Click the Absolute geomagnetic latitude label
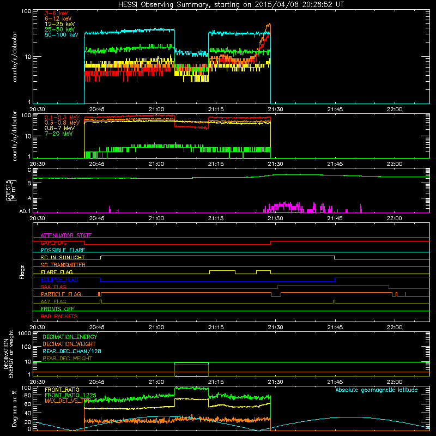Image resolution: width=436 pixels, height=436 pixels. tap(377, 390)
